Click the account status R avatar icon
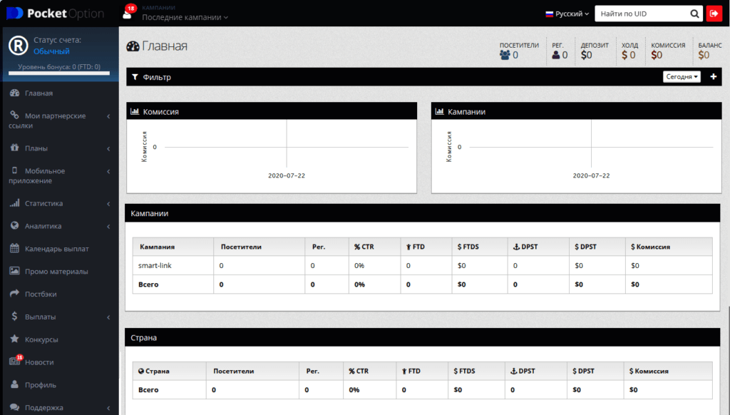The height and width of the screenshot is (415, 730). pyautogui.click(x=18, y=46)
